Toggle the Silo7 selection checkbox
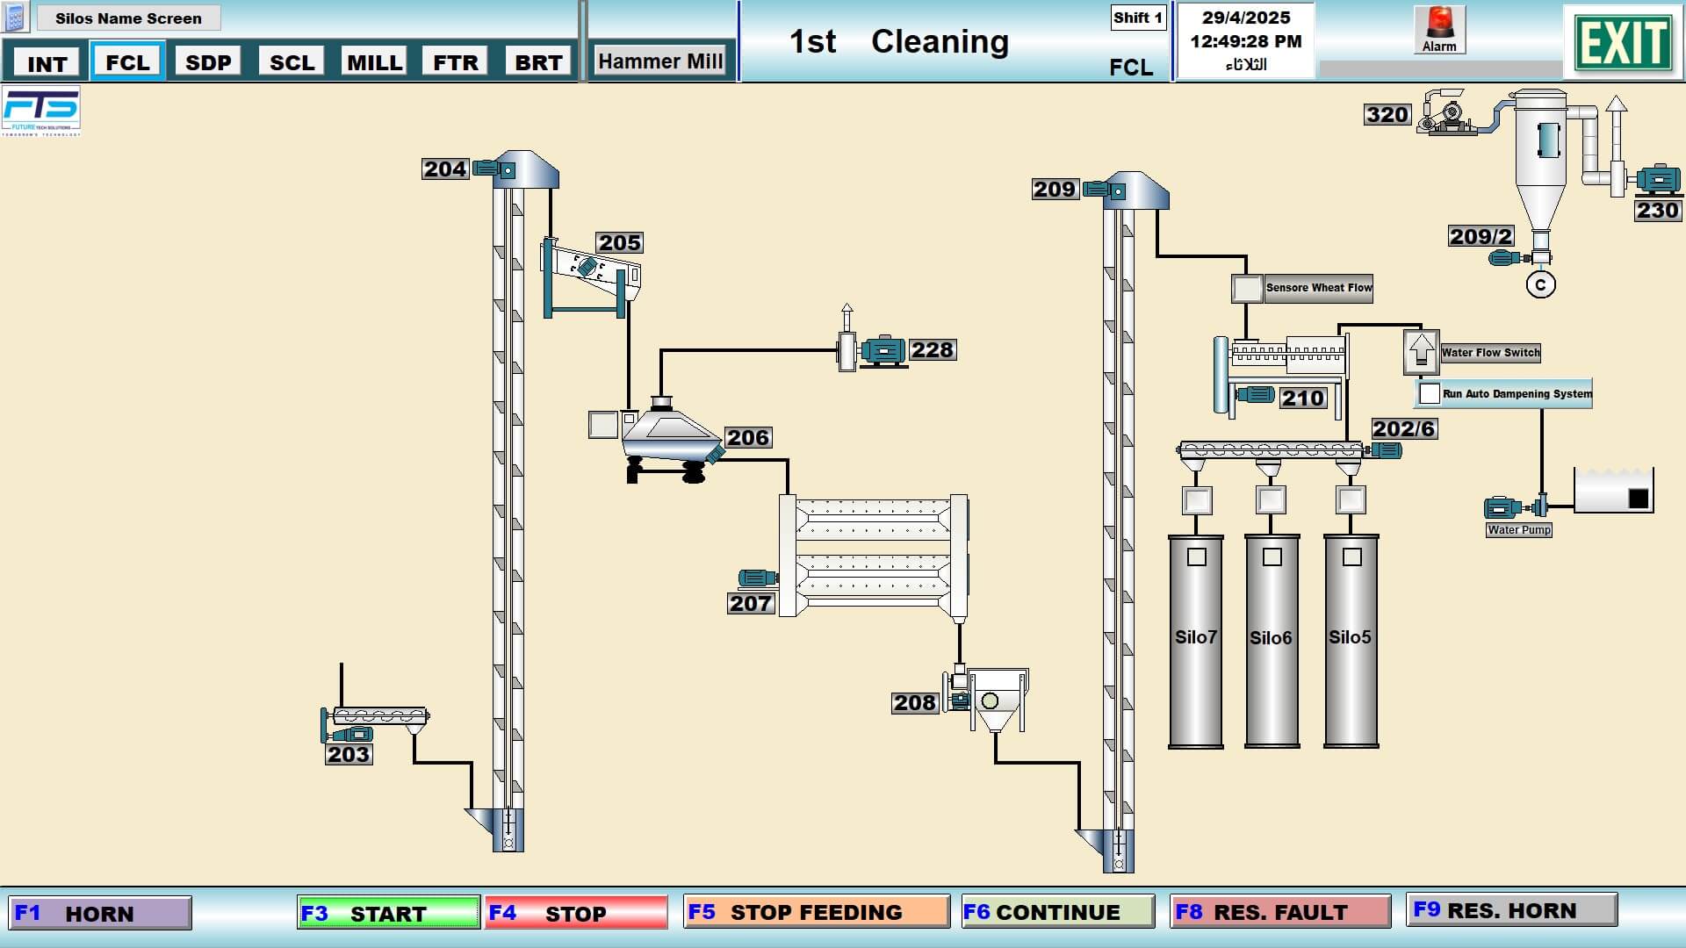Viewport: 1686px width, 948px height. (1196, 557)
